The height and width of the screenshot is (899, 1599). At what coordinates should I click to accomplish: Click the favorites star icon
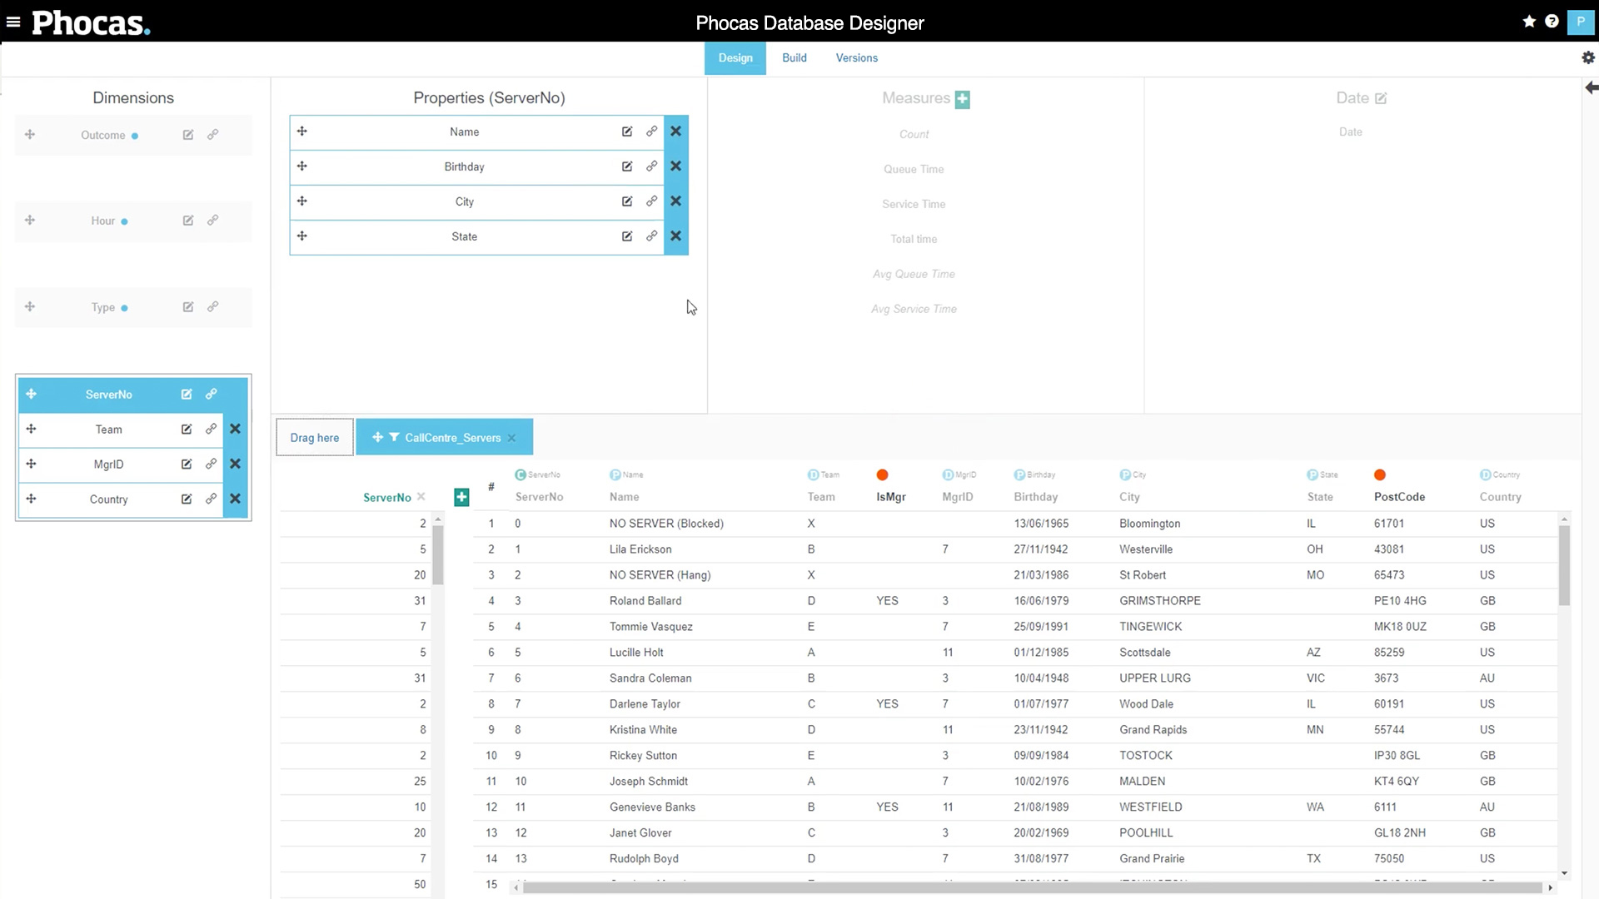click(x=1529, y=22)
